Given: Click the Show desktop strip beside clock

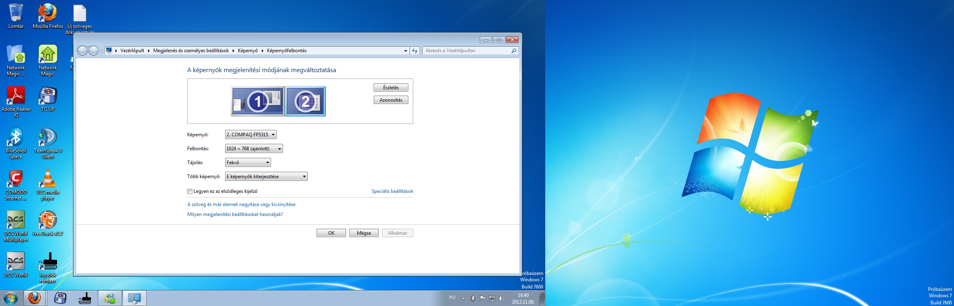Looking at the screenshot, I should (x=542, y=298).
